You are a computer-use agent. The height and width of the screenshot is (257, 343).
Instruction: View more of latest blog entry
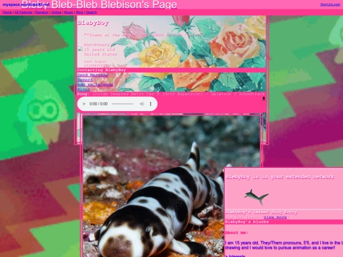(275, 217)
